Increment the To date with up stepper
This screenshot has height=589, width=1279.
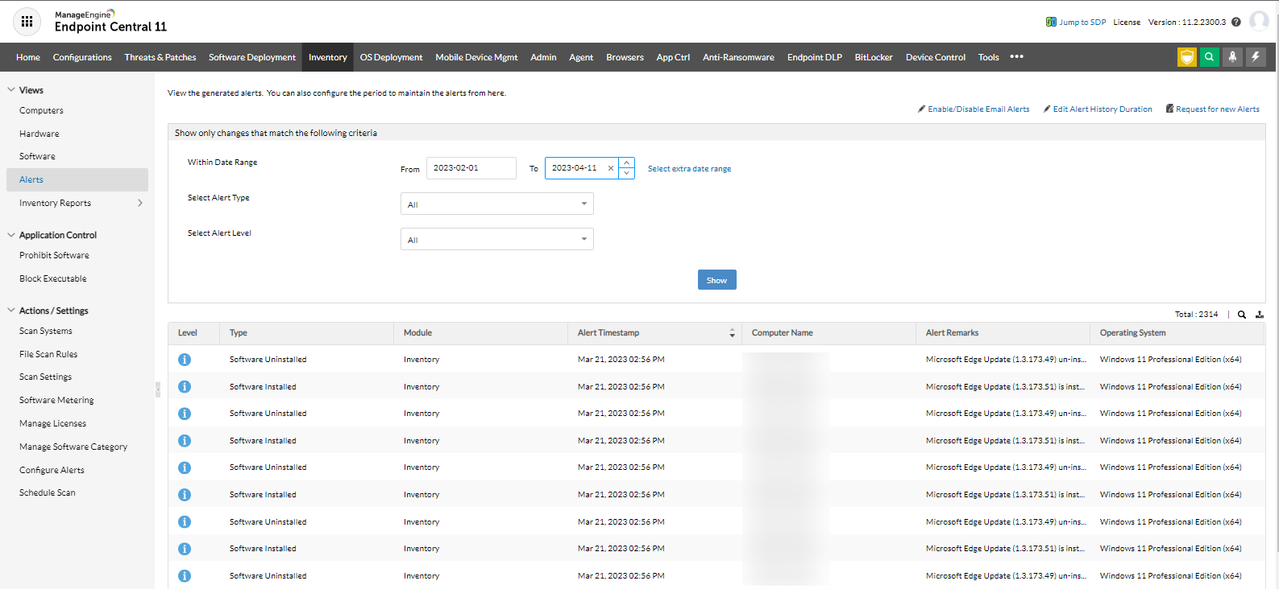pos(627,163)
